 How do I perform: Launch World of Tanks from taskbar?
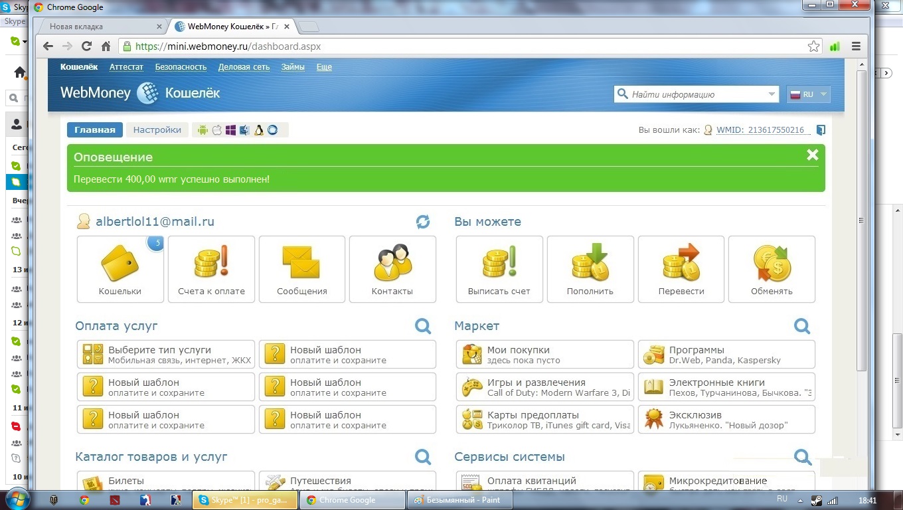click(x=54, y=500)
